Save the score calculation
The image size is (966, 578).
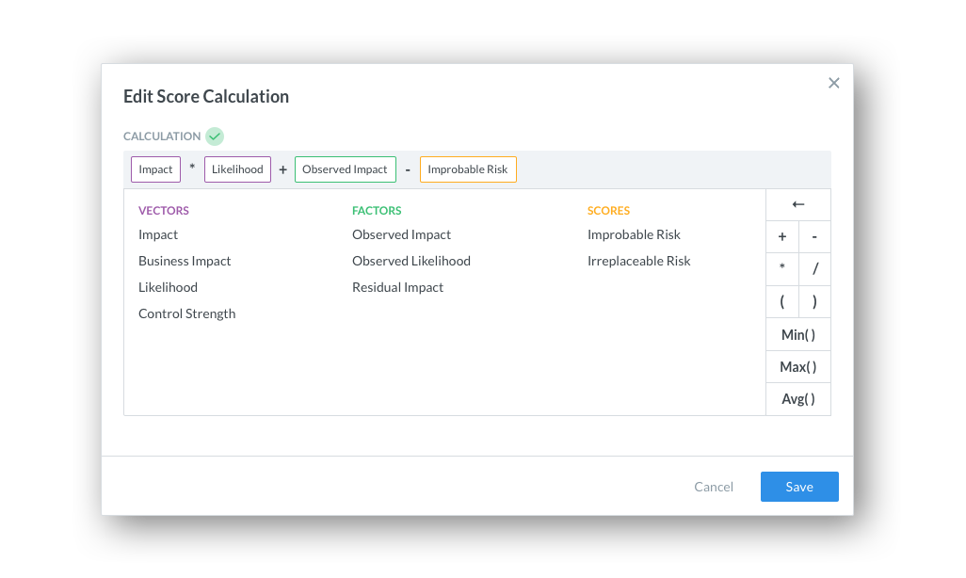coord(799,487)
